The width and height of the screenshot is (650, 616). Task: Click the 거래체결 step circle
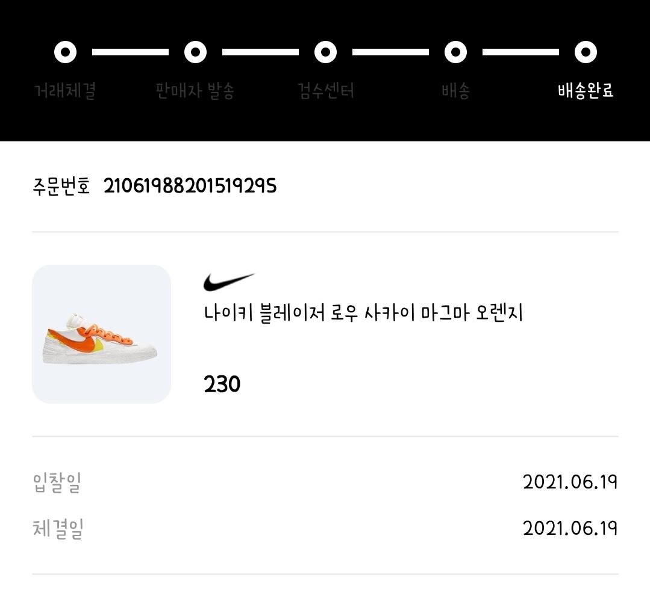pos(66,52)
